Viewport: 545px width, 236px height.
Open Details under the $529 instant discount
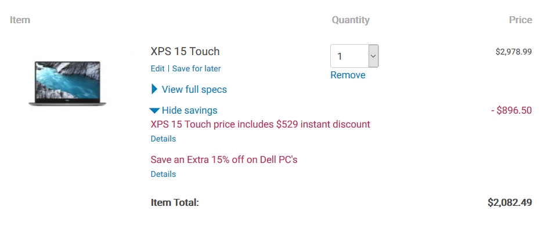click(x=163, y=139)
